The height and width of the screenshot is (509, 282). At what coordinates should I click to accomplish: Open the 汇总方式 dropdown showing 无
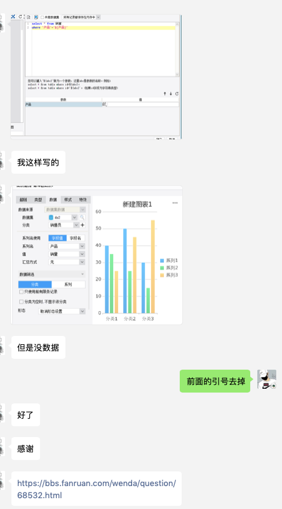(67, 262)
